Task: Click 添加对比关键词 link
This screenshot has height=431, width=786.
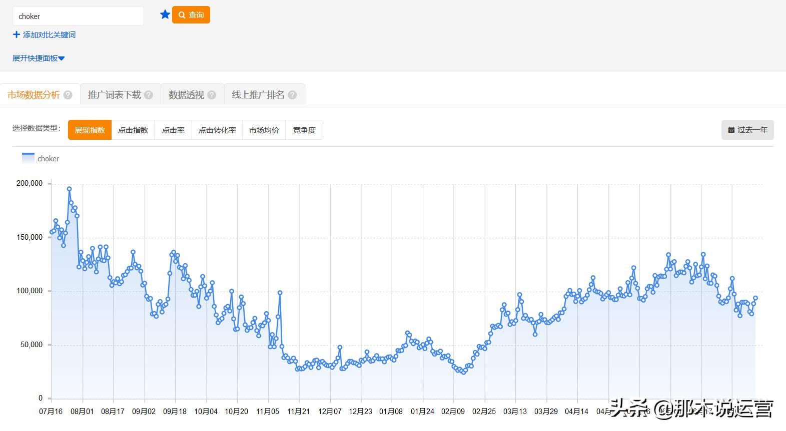Action: [x=45, y=34]
